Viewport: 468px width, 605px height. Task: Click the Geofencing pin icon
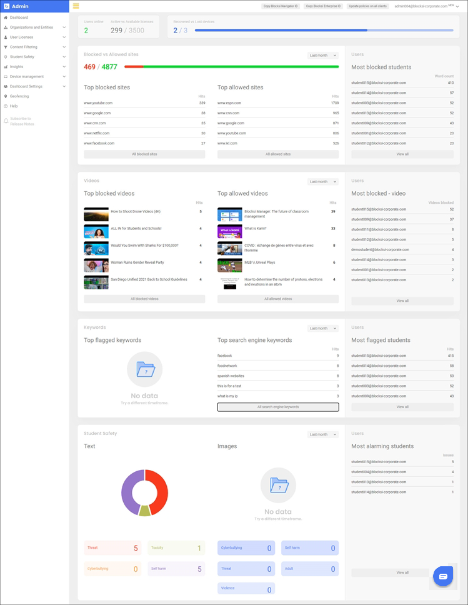click(x=6, y=96)
